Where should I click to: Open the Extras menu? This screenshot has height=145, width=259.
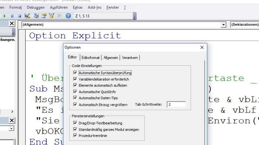78,7
